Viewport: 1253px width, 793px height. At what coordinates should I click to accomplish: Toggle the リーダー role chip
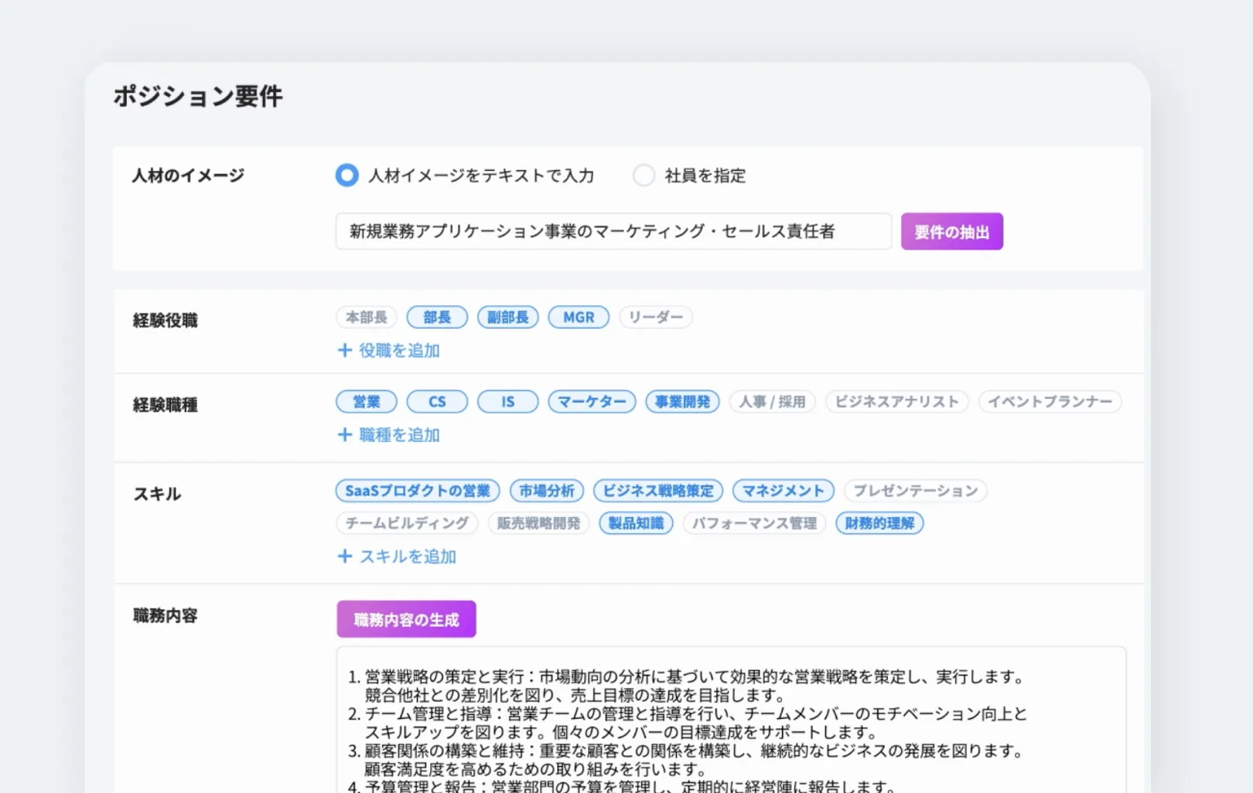655,317
